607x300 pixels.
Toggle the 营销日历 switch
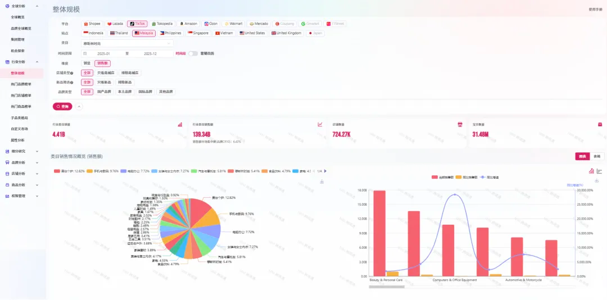tap(193, 53)
